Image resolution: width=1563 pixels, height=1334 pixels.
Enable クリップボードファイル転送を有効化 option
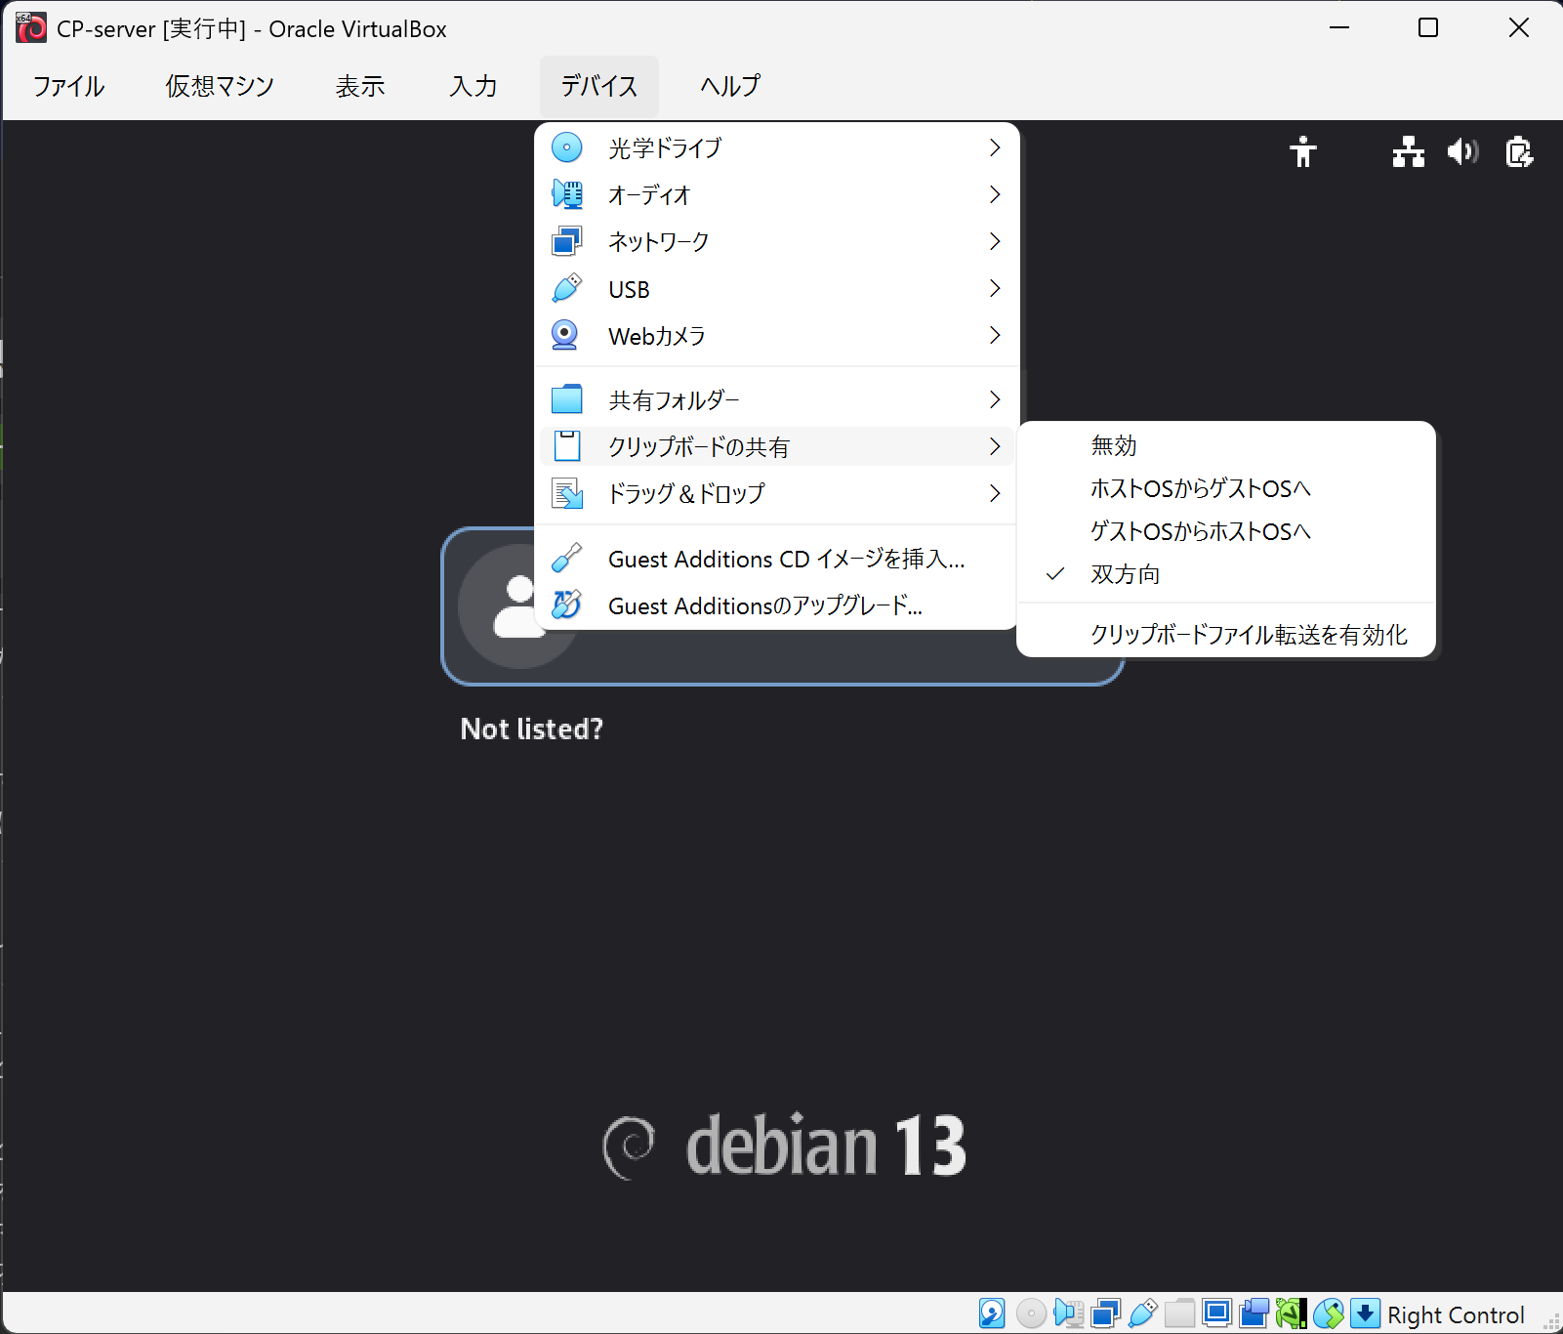click(1226, 635)
